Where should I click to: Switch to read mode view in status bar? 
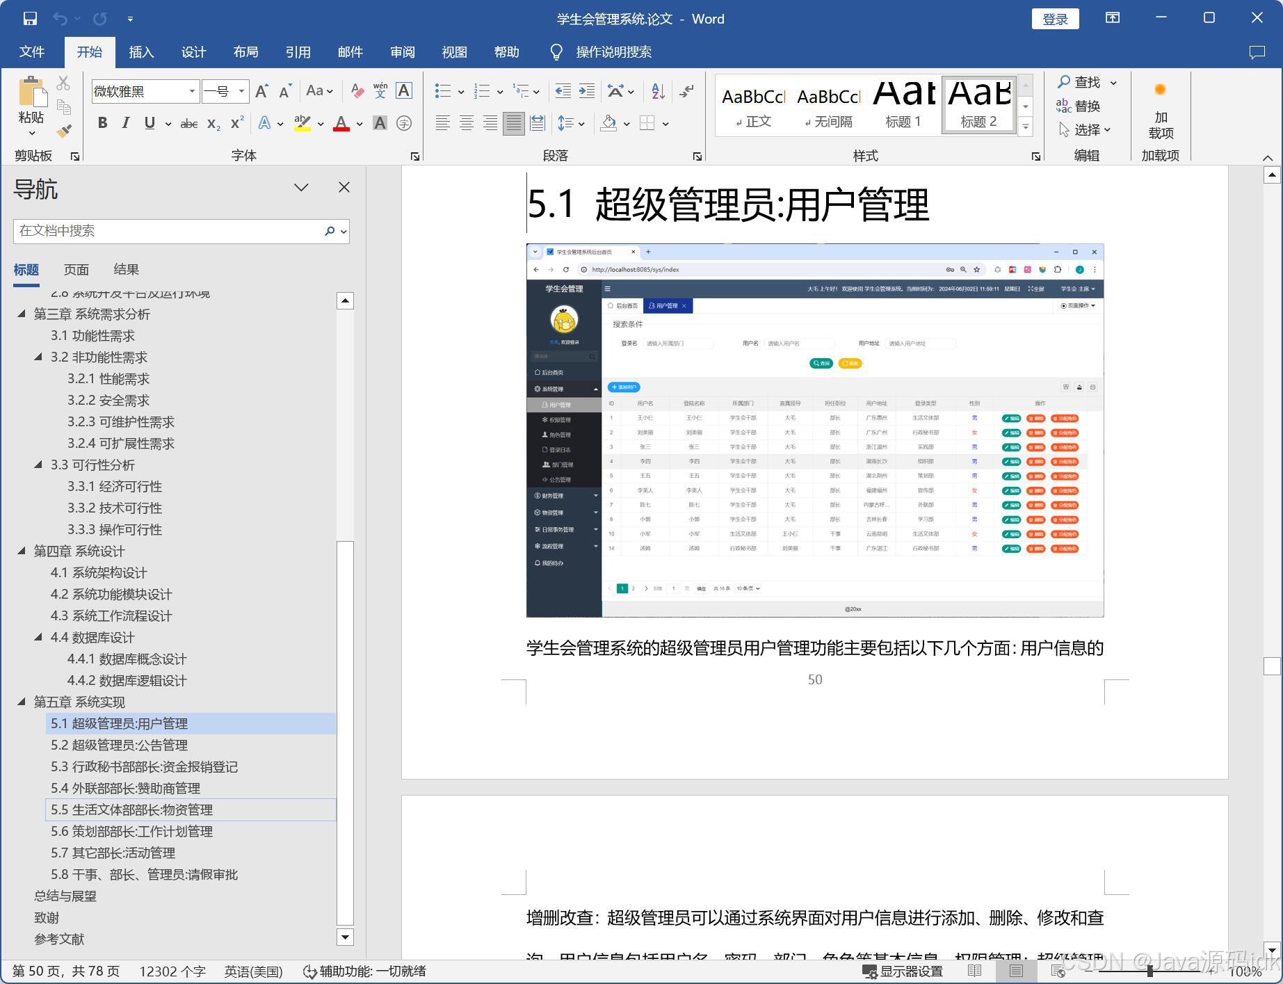pyautogui.click(x=975, y=971)
